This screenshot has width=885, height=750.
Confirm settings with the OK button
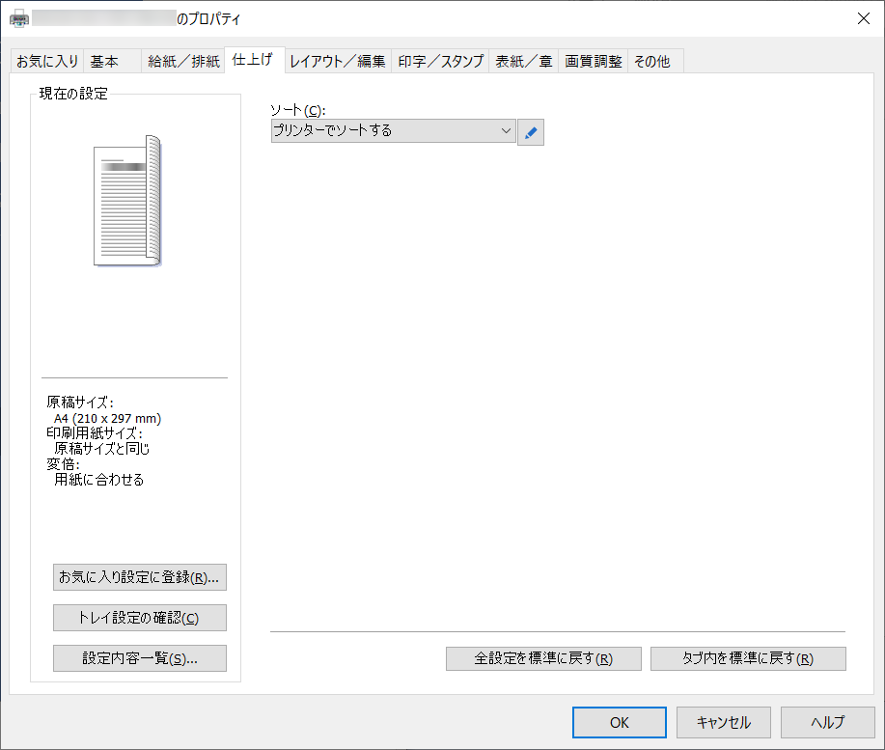[619, 722]
